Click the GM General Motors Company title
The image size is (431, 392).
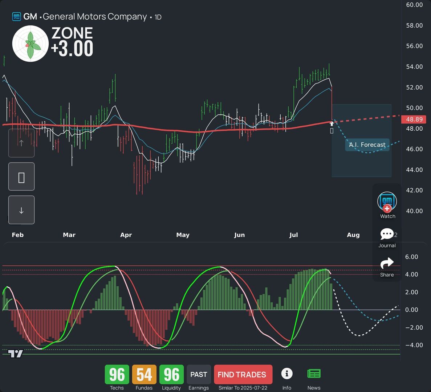tap(85, 17)
